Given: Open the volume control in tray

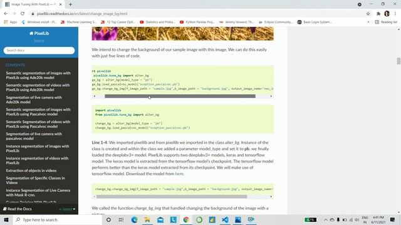Looking at the screenshot, I should click(357, 220).
